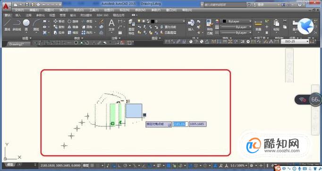The height and width of the screenshot is (171, 322).
Task: Toggle the layer freeze sun icon
Action: pos(144,21)
